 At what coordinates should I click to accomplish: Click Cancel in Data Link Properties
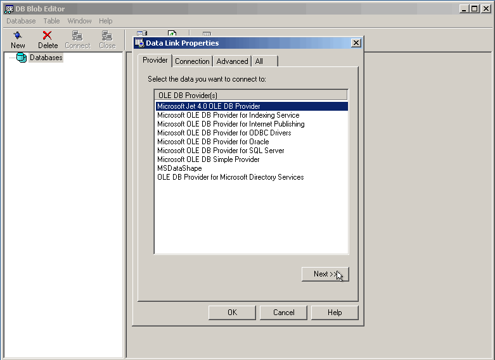[x=283, y=313]
